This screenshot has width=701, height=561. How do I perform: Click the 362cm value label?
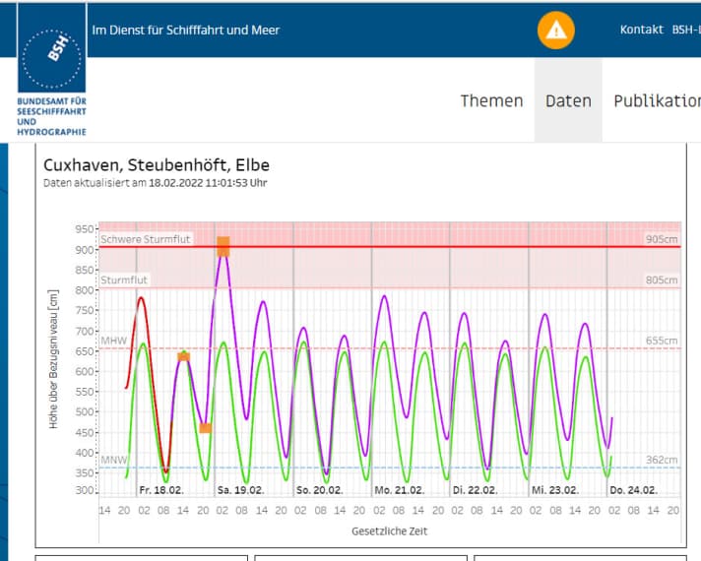click(x=662, y=460)
